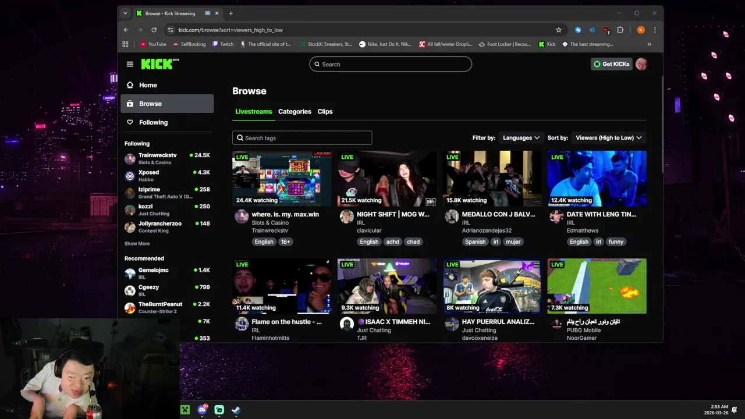Show more bookmarks with chevron

[650, 44]
